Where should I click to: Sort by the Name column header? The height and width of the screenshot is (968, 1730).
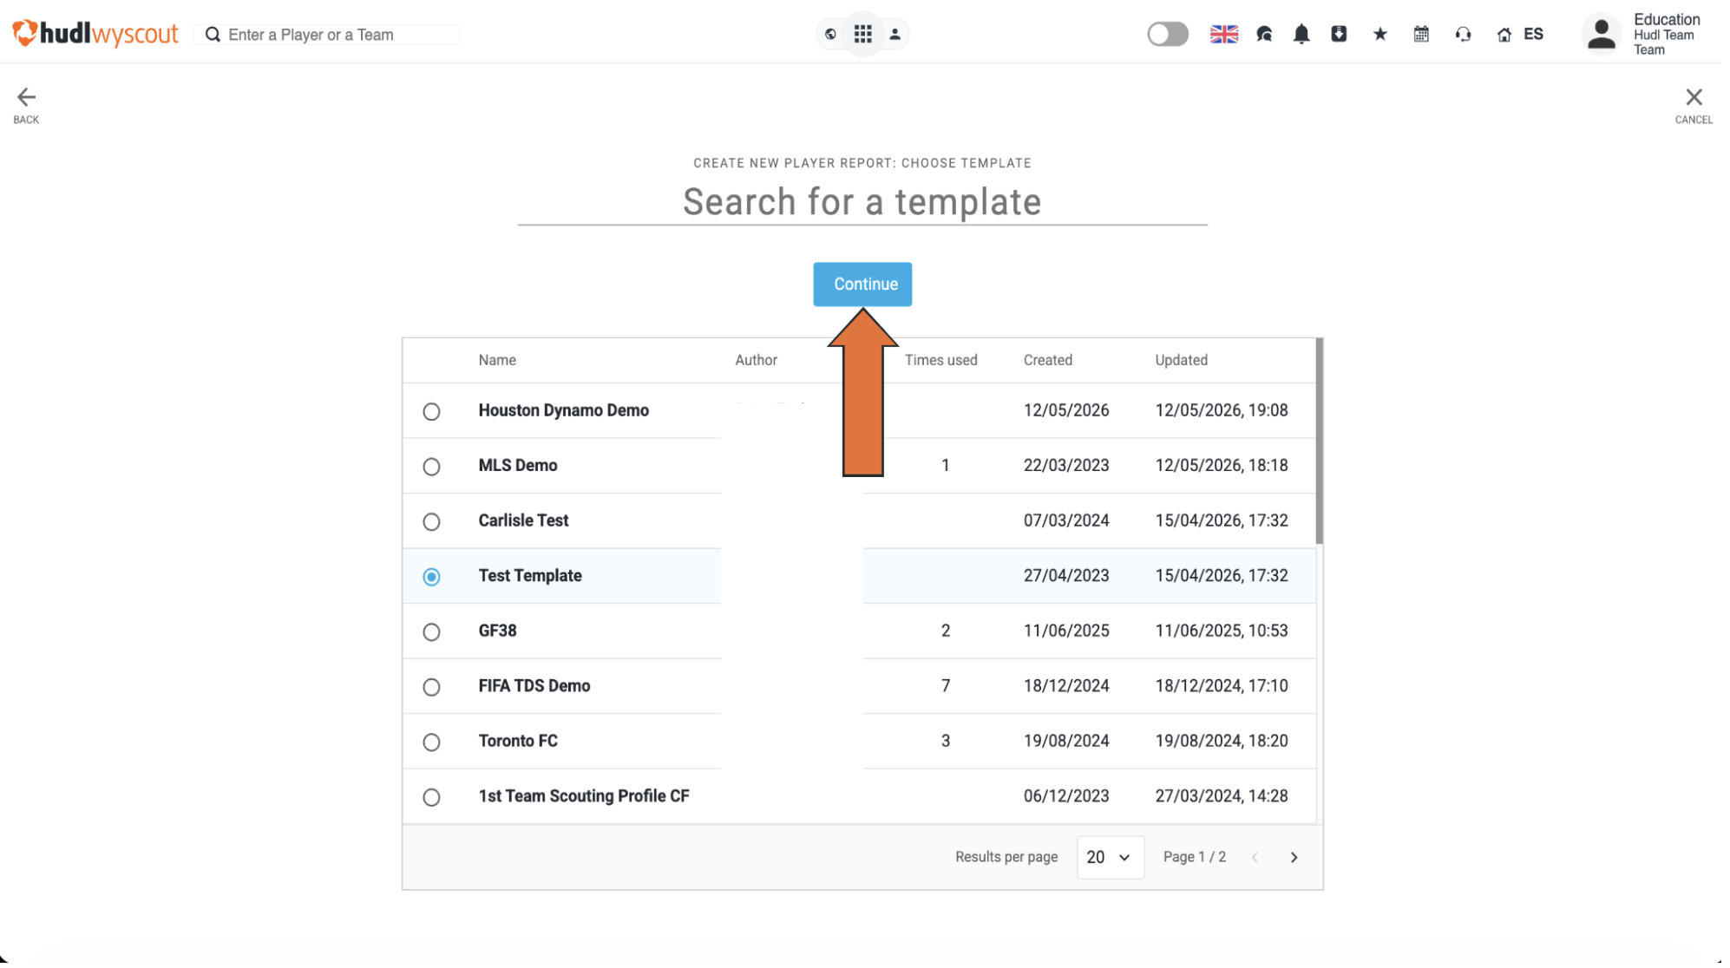(x=497, y=360)
